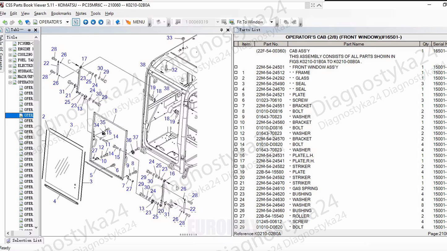Open the View menu
Viewport: 447px width, 251px height.
pos(25,14)
